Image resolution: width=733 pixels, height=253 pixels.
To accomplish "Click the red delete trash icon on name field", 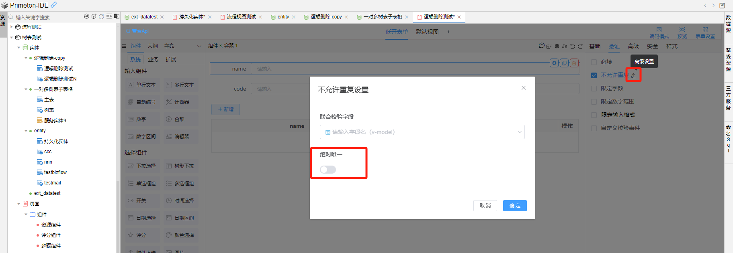I will [574, 63].
